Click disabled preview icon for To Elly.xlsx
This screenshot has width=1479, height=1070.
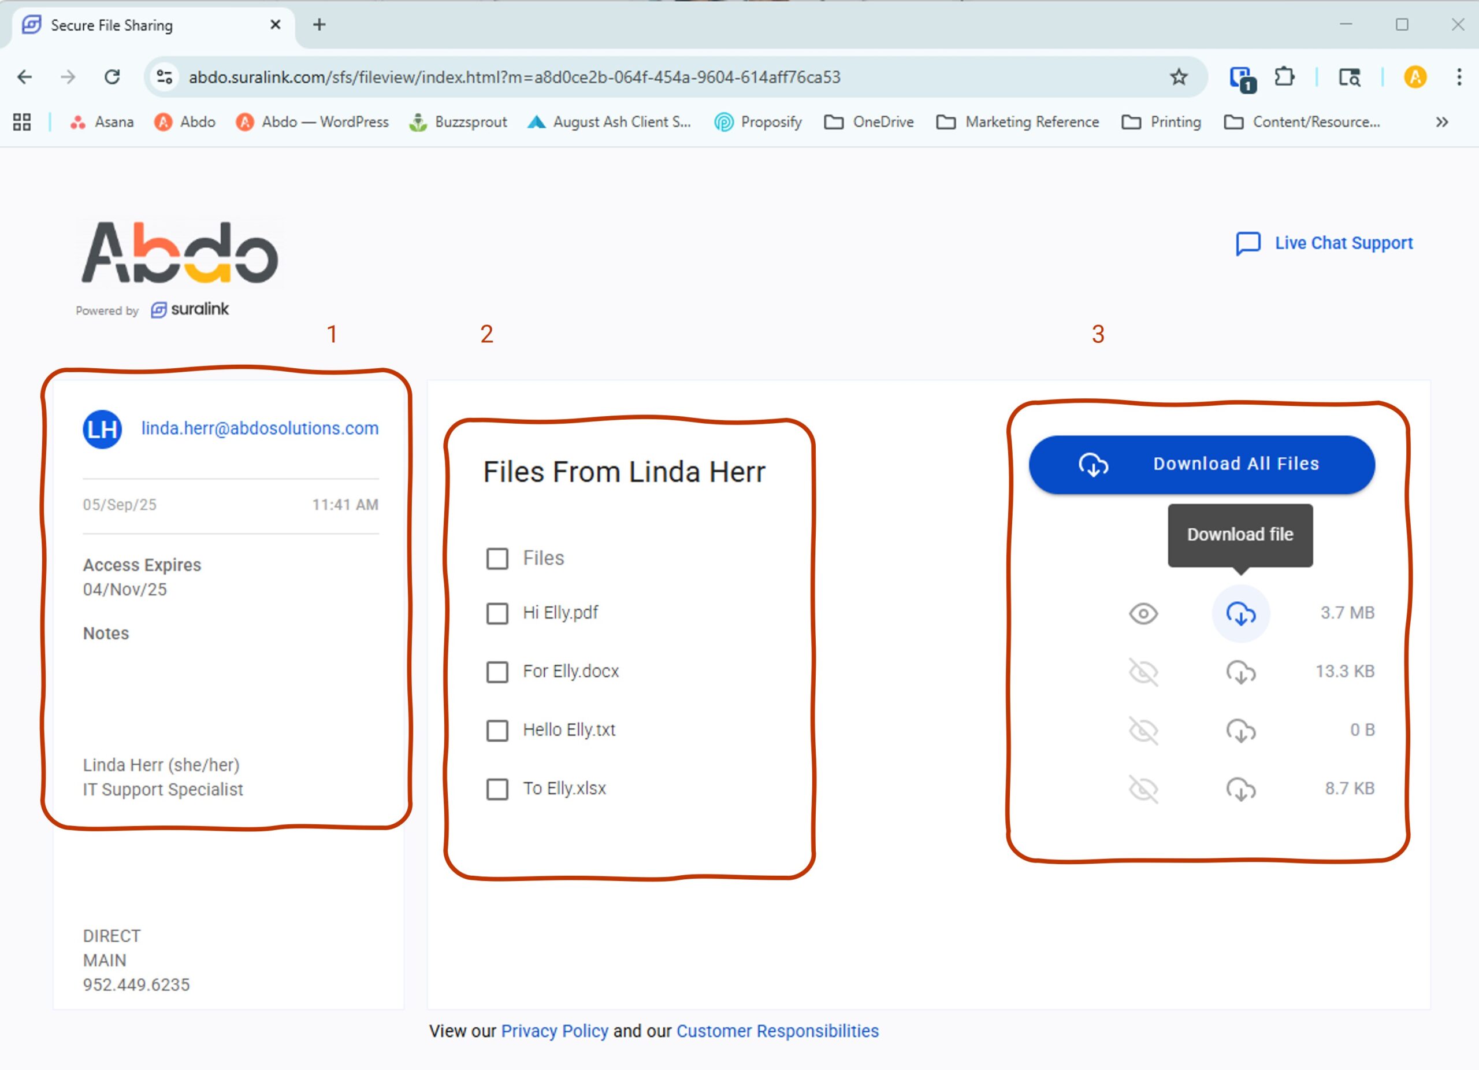[1143, 790]
